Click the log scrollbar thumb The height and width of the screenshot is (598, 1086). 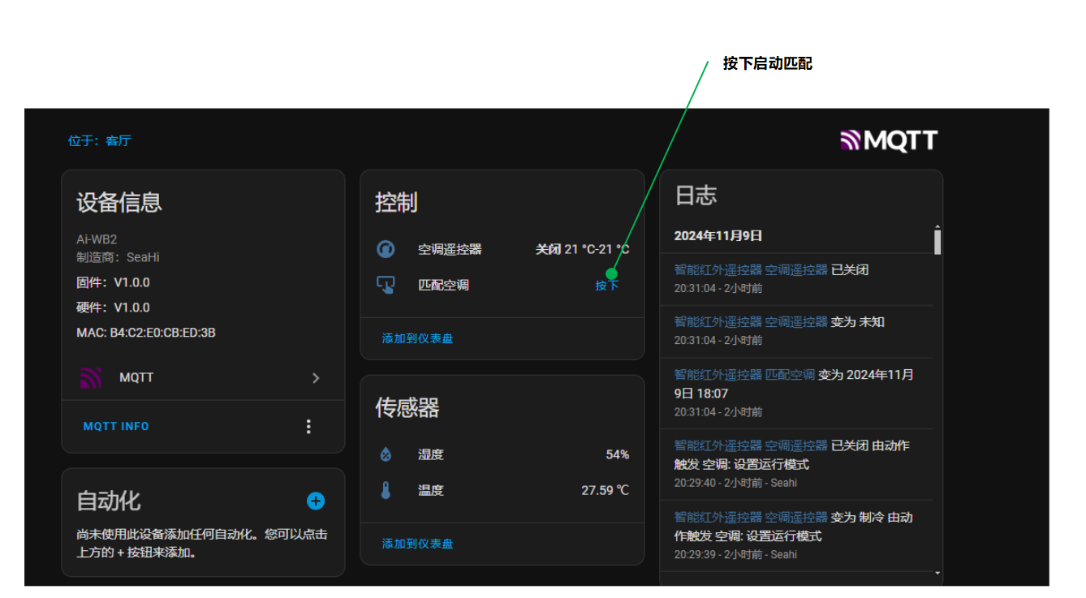937,242
